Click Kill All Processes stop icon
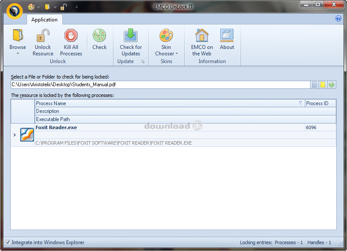The image size is (347, 251). pos(71,35)
